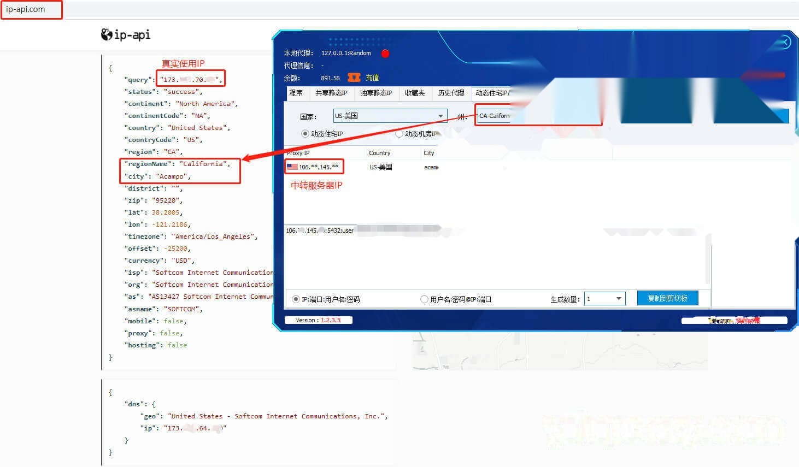Screen dimensions: 799x467
Task: Click the 127.0.0.1:Random local proxy value
Action: (346, 53)
